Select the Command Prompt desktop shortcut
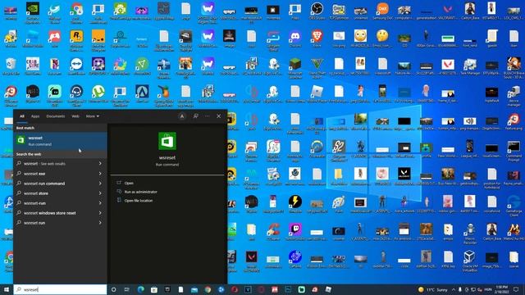525x295 pixels. (x=514, y=151)
